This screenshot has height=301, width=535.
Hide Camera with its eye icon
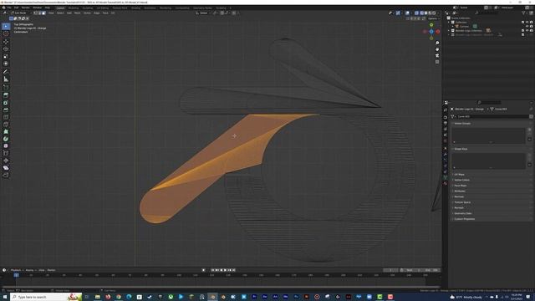coord(527,26)
